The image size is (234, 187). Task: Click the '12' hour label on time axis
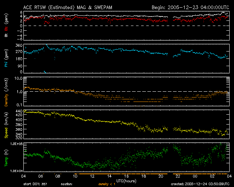(x=92, y=176)
